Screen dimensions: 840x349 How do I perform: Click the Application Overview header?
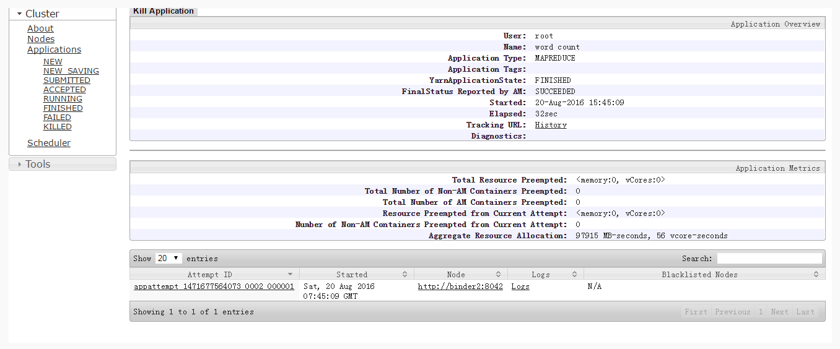[776, 24]
